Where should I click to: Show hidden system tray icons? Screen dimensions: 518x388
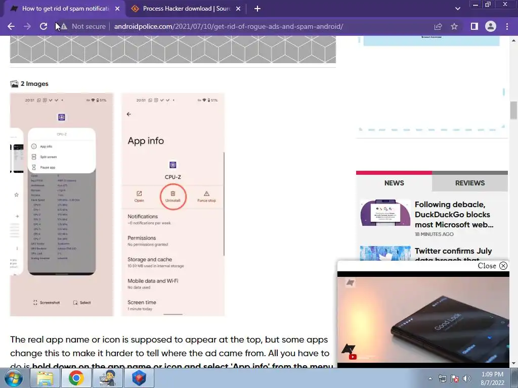point(430,378)
